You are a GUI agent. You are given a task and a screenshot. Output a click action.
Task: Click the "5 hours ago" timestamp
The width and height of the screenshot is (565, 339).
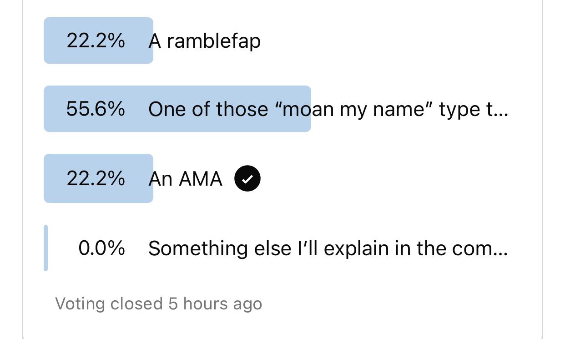pyautogui.click(x=215, y=304)
